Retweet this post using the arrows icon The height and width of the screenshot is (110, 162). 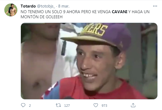[58, 105]
